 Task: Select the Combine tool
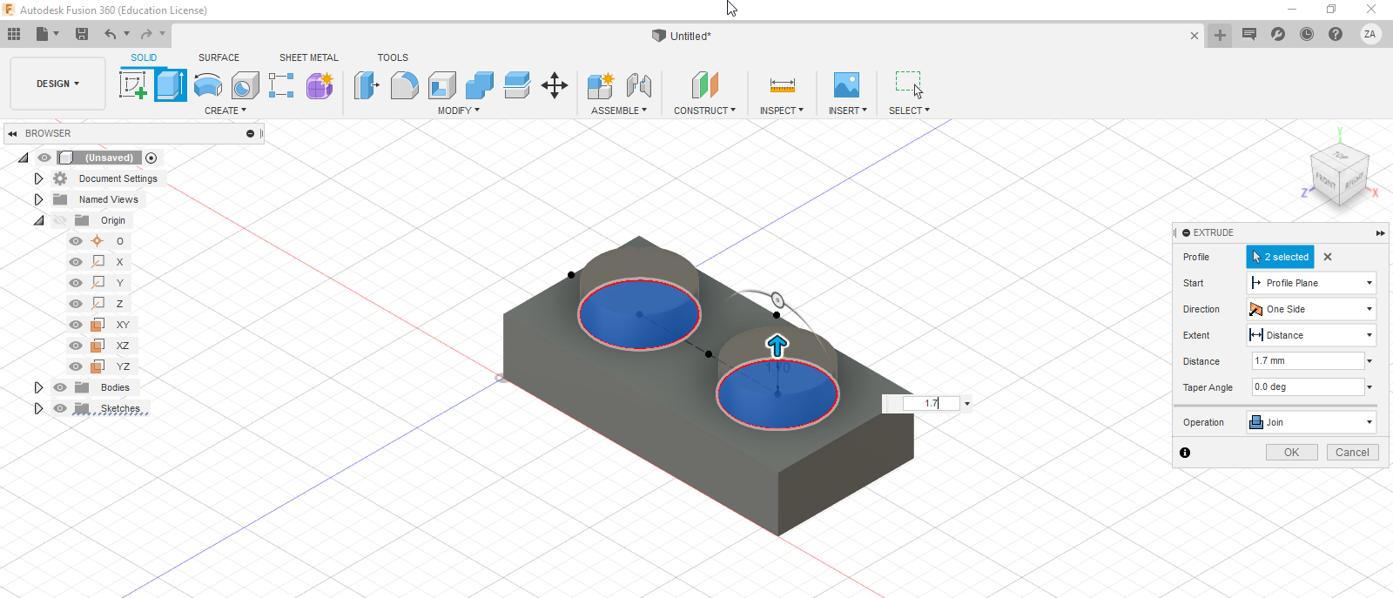coord(479,85)
